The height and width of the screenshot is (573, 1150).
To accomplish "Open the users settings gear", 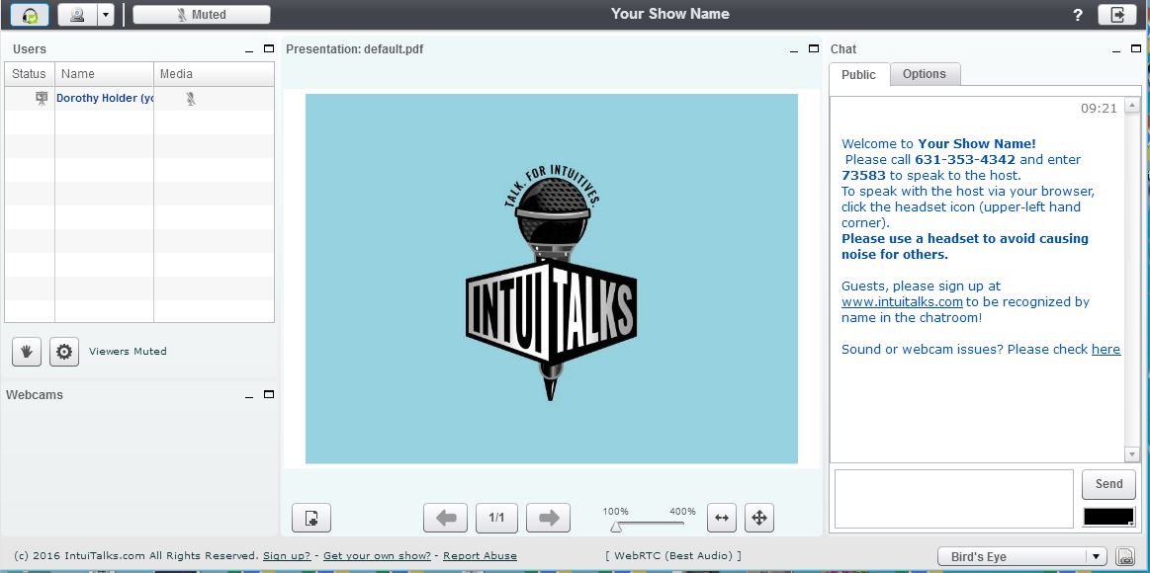I will 64,352.
